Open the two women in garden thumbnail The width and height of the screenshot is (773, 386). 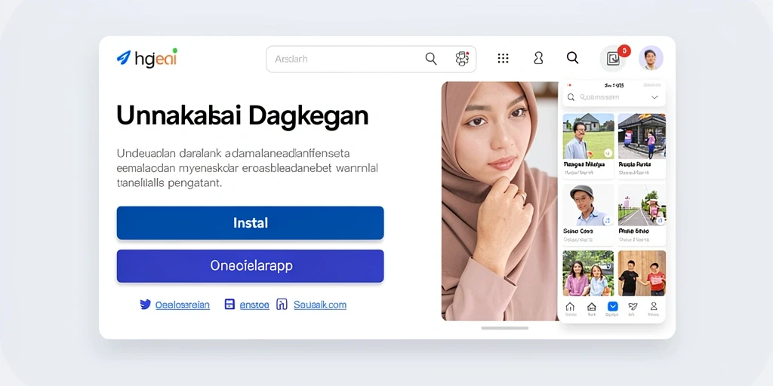point(588,273)
